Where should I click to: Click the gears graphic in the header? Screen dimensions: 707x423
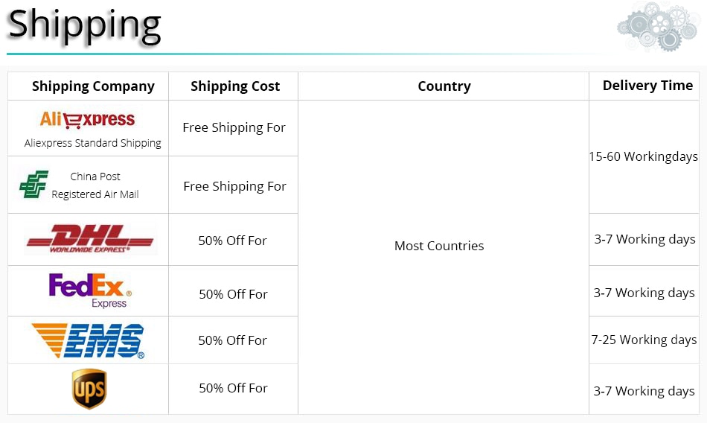tap(657, 26)
